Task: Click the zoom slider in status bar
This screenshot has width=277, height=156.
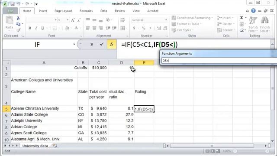Action: [251, 151]
